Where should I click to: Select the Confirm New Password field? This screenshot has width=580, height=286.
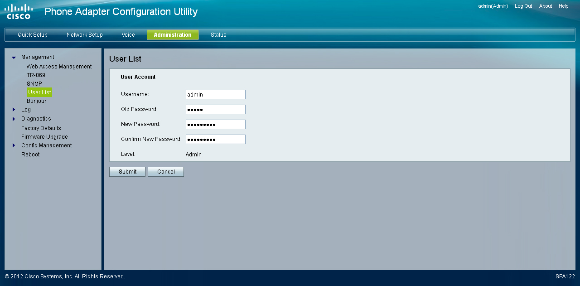tap(215, 139)
